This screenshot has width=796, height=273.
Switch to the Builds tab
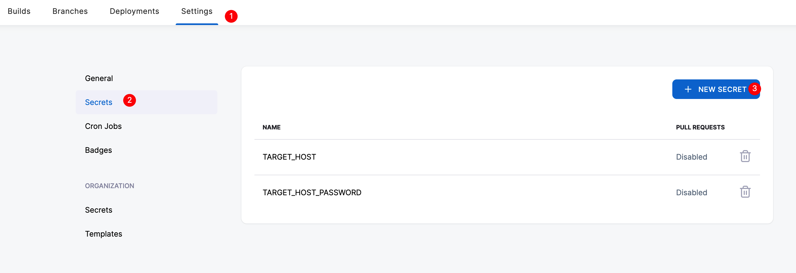[19, 11]
